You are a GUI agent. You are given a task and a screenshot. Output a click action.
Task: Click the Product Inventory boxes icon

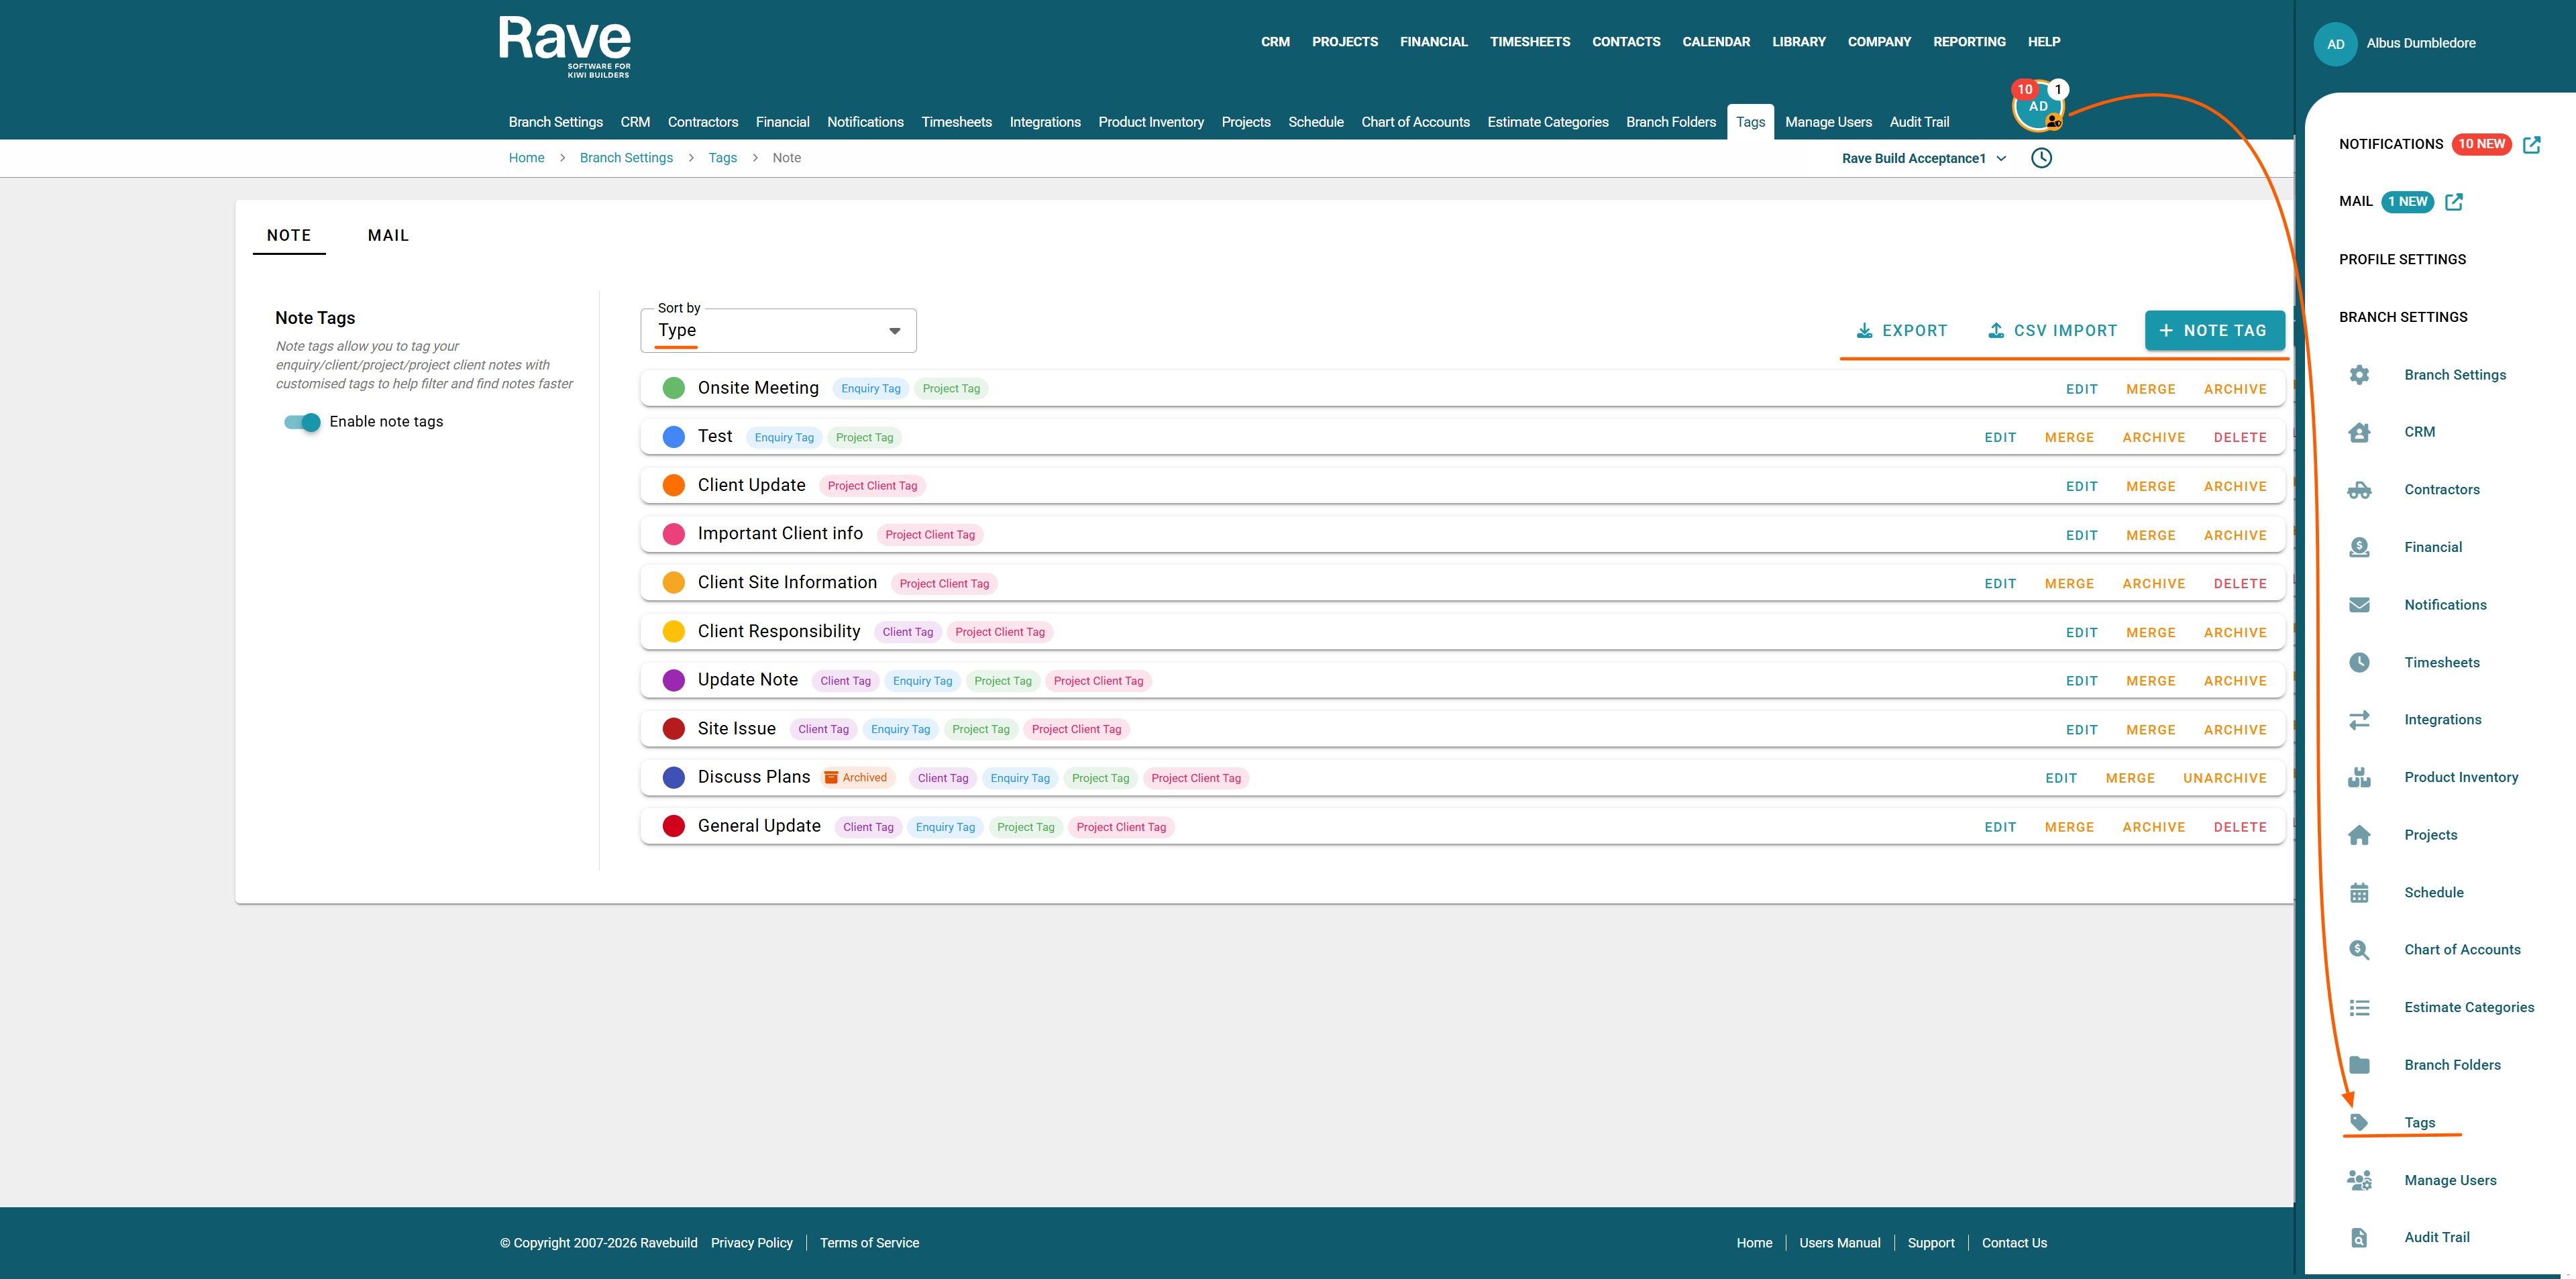2359,777
